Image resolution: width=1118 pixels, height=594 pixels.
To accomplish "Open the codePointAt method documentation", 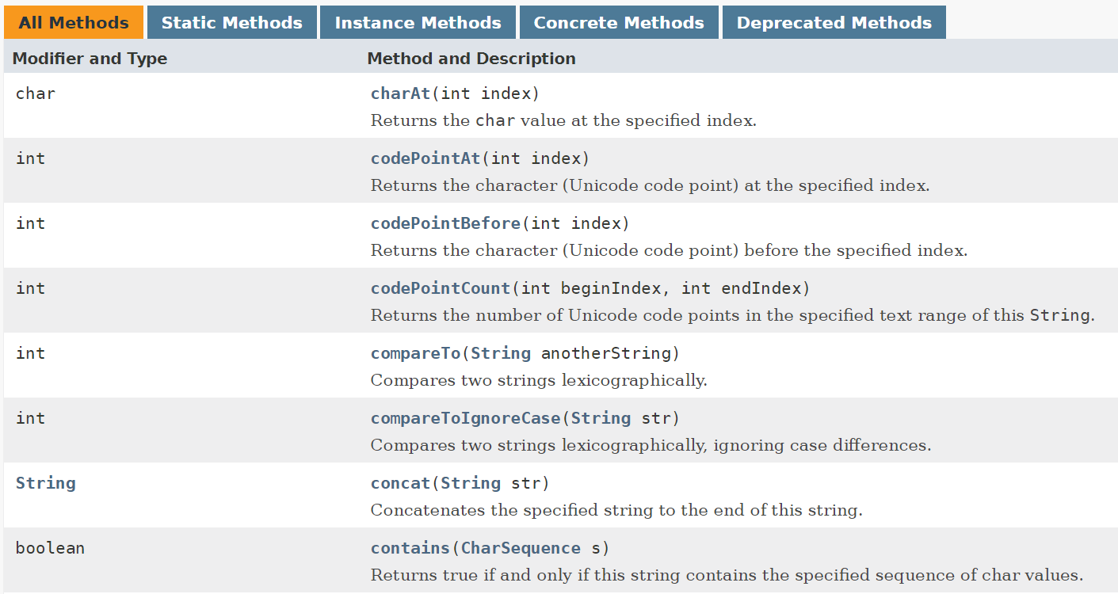I will (425, 158).
